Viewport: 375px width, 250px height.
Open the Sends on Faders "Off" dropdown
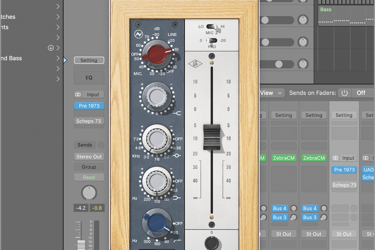(363, 93)
